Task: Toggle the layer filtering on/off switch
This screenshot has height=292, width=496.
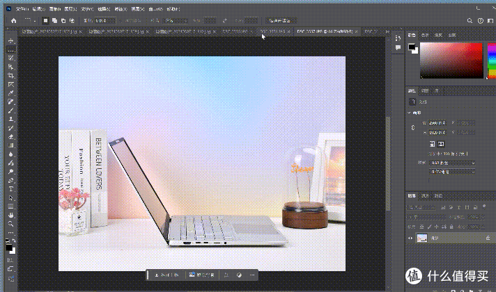Action: coord(484,206)
